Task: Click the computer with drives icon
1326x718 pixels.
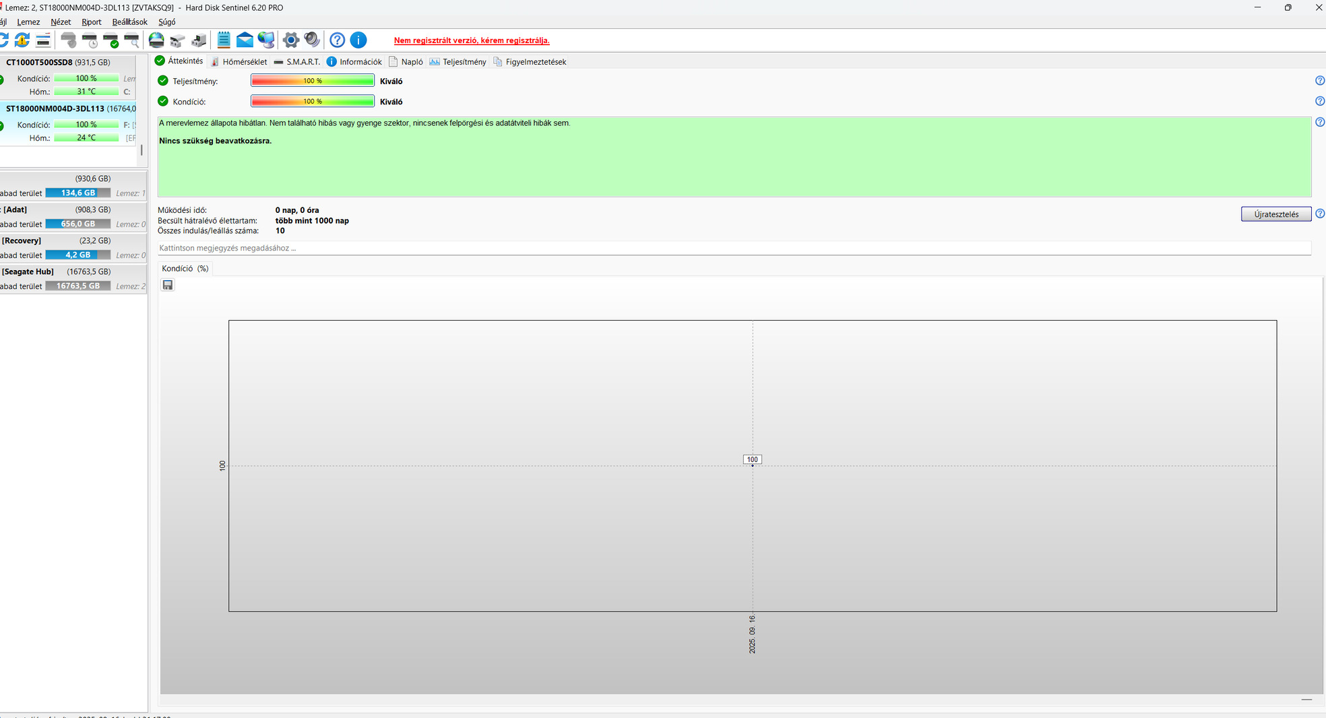Action: (x=199, y=40)
